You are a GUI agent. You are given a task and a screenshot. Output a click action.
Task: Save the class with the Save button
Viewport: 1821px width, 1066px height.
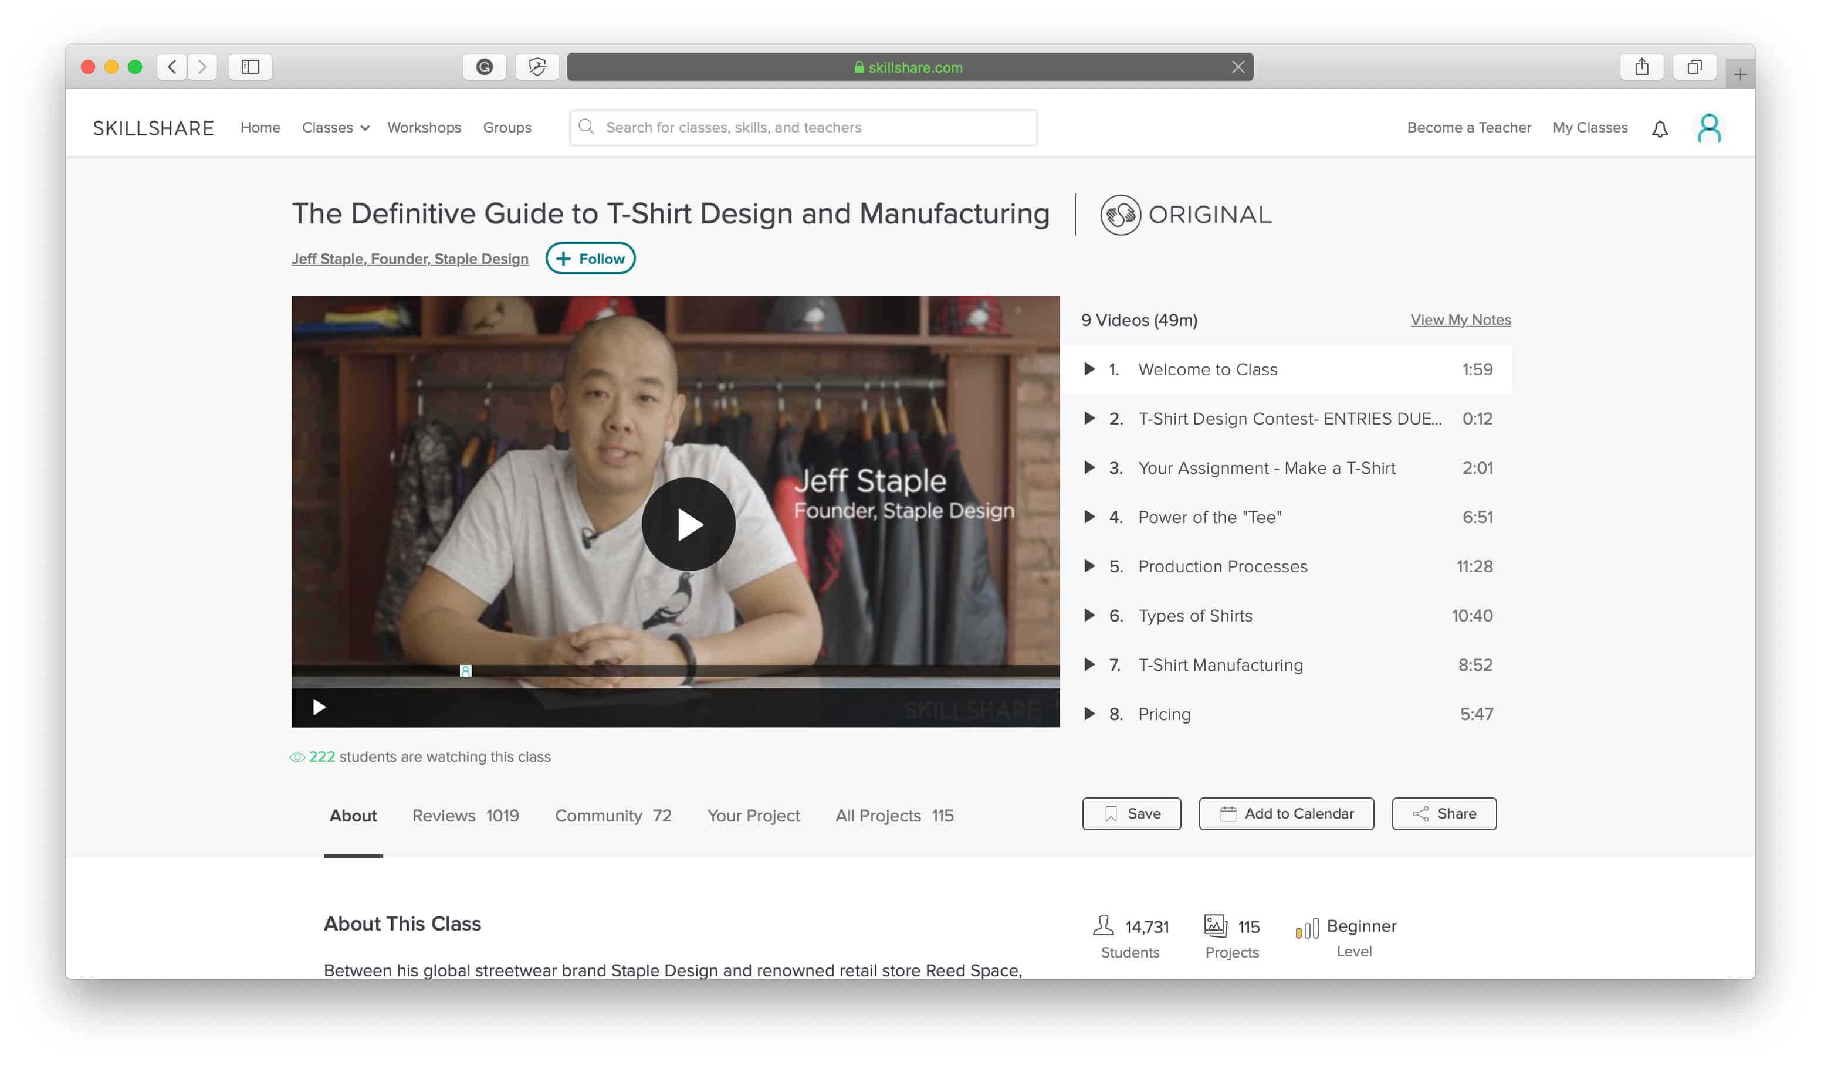point(1132,814)
